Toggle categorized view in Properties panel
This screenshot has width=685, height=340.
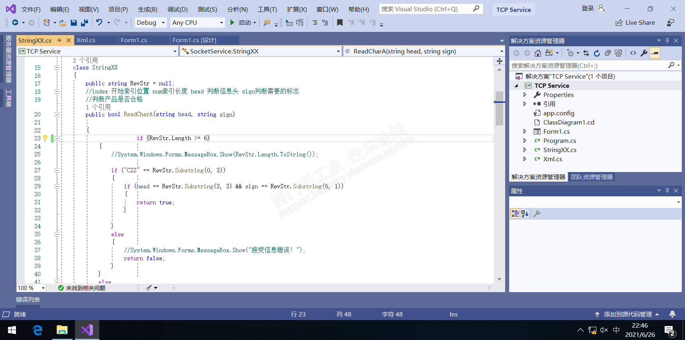(x=515, y=214)
